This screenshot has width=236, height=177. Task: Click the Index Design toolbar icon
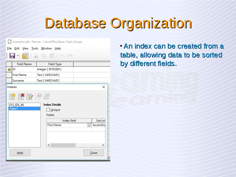pos(25,56)
